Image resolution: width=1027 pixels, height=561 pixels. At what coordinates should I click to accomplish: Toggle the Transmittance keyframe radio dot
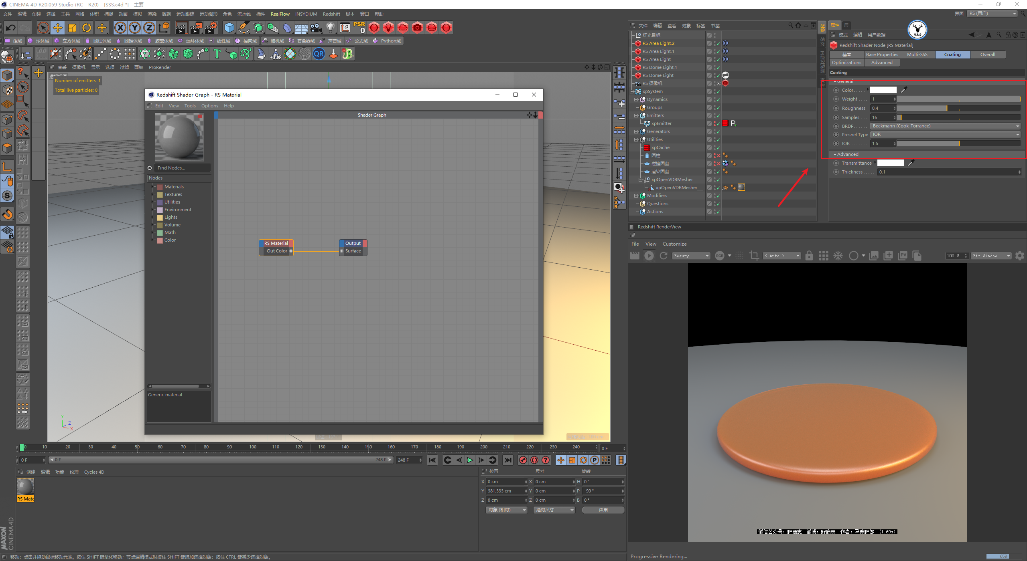836,163
